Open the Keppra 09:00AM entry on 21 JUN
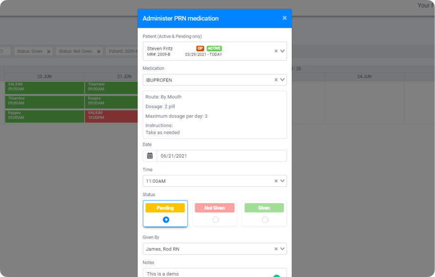This screenshot has width=435, height=277. pos(111,102)
